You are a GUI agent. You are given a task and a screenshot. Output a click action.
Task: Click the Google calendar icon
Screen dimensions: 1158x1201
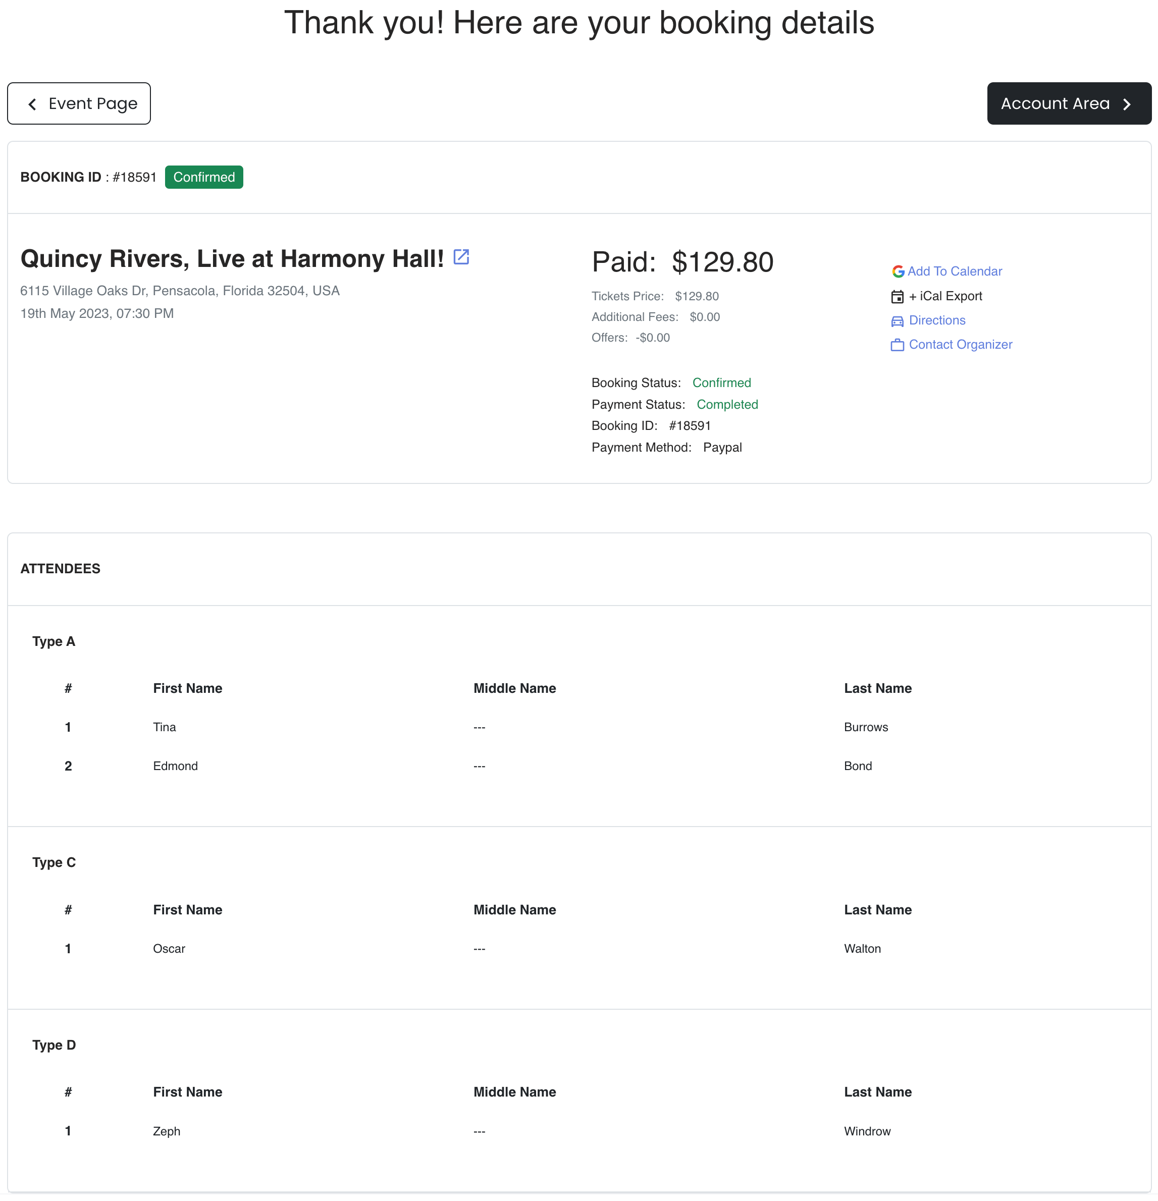tap(898, 271)
